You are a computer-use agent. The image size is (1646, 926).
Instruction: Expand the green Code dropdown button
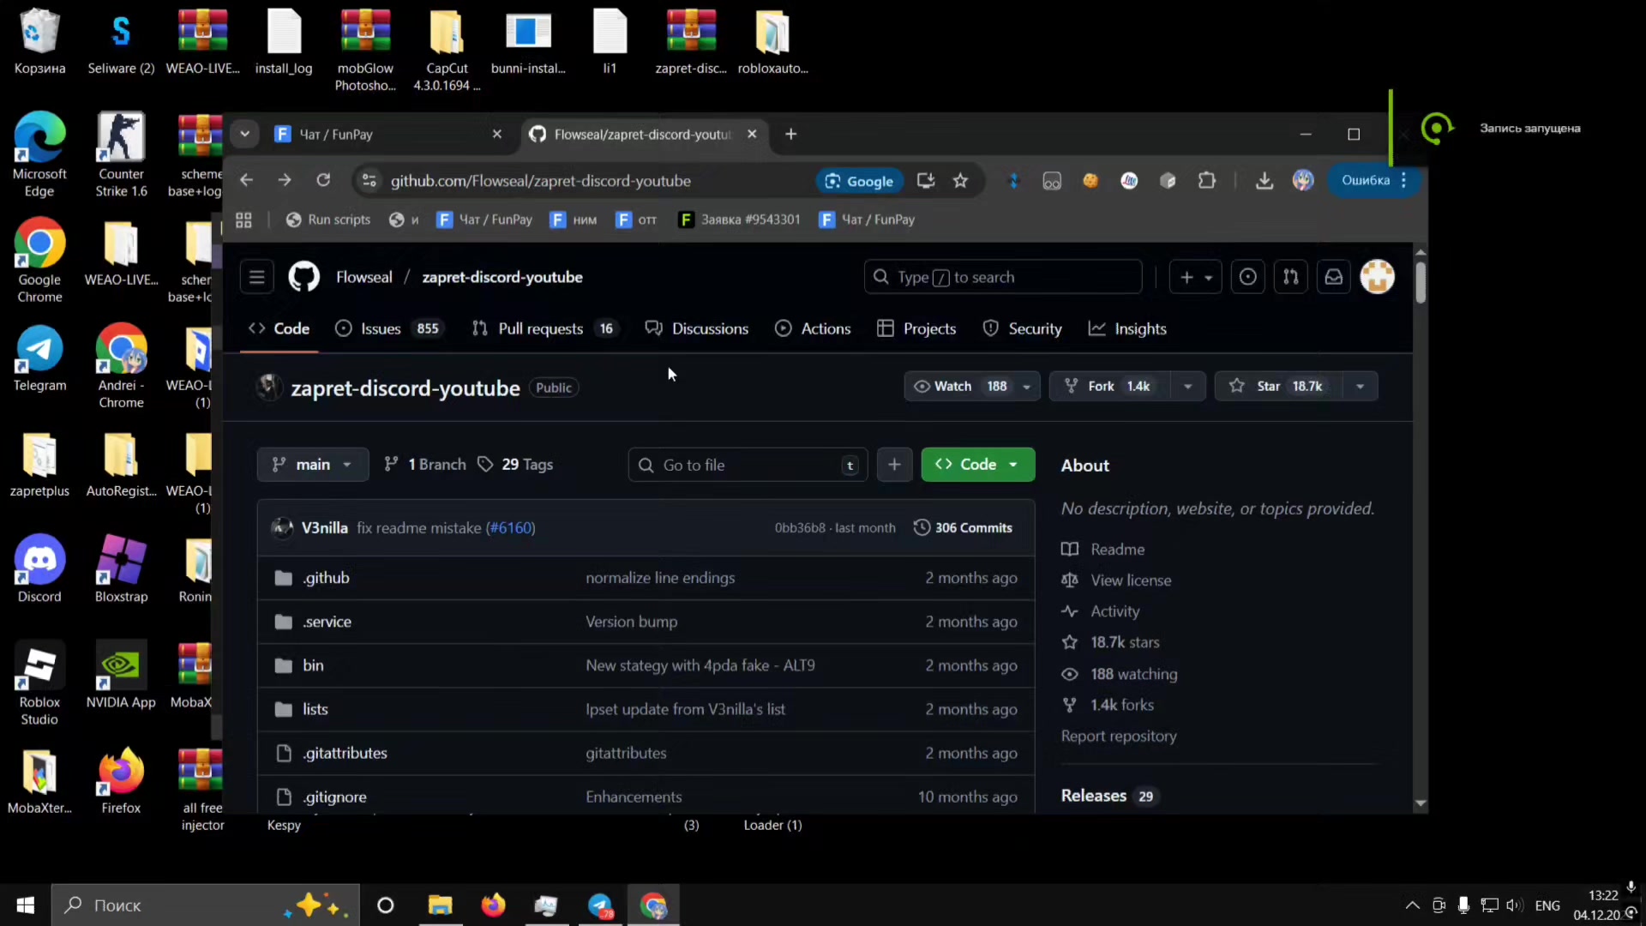(978, 465)
